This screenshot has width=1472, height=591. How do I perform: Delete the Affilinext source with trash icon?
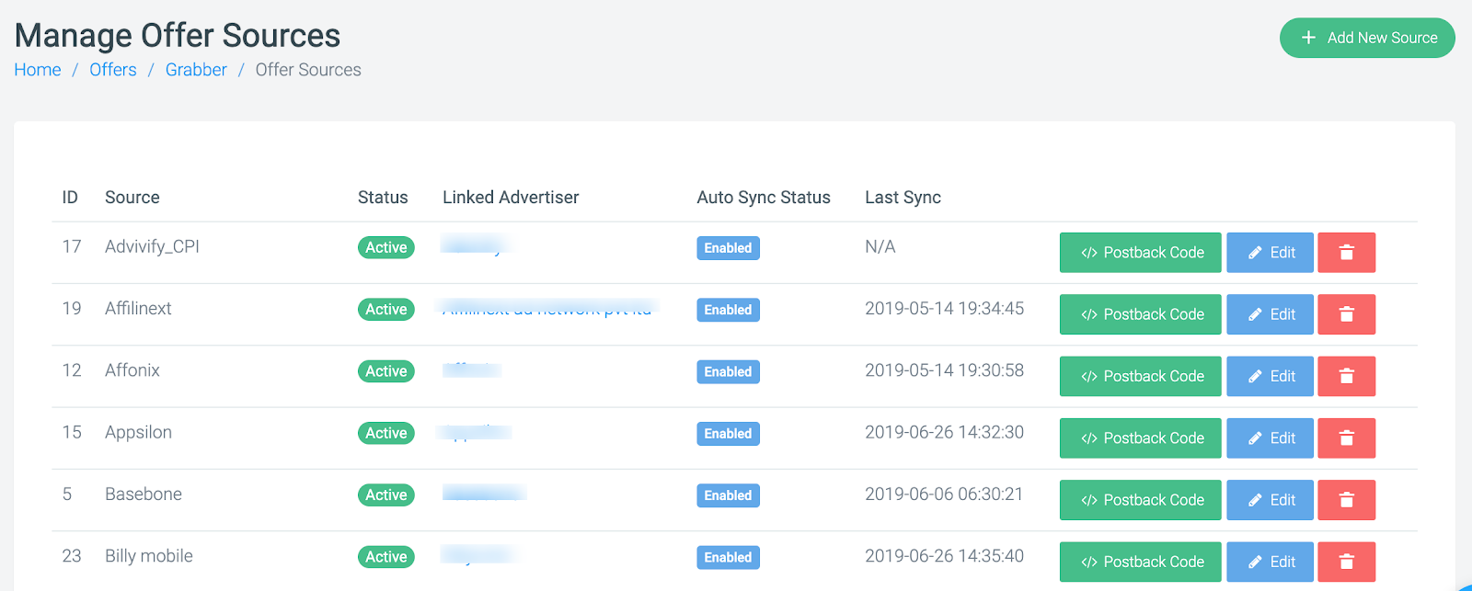[x=1346, y=314]
